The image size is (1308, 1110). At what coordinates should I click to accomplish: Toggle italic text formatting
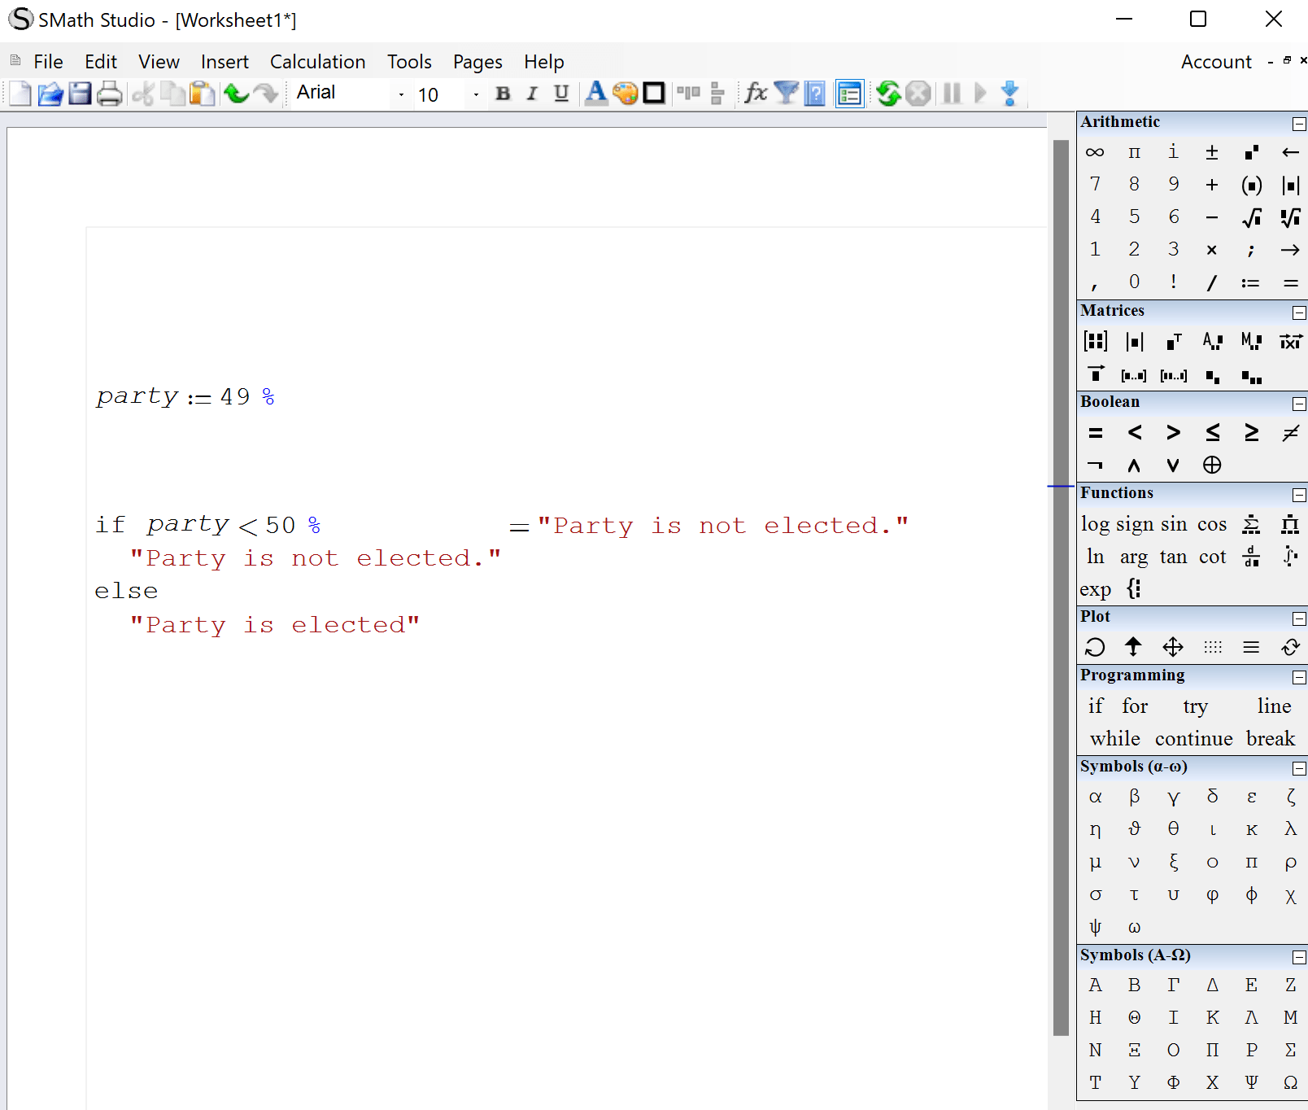click(x=532, y=94)
